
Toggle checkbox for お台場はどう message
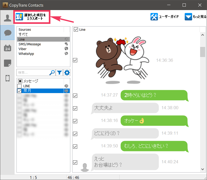point(75,163)
